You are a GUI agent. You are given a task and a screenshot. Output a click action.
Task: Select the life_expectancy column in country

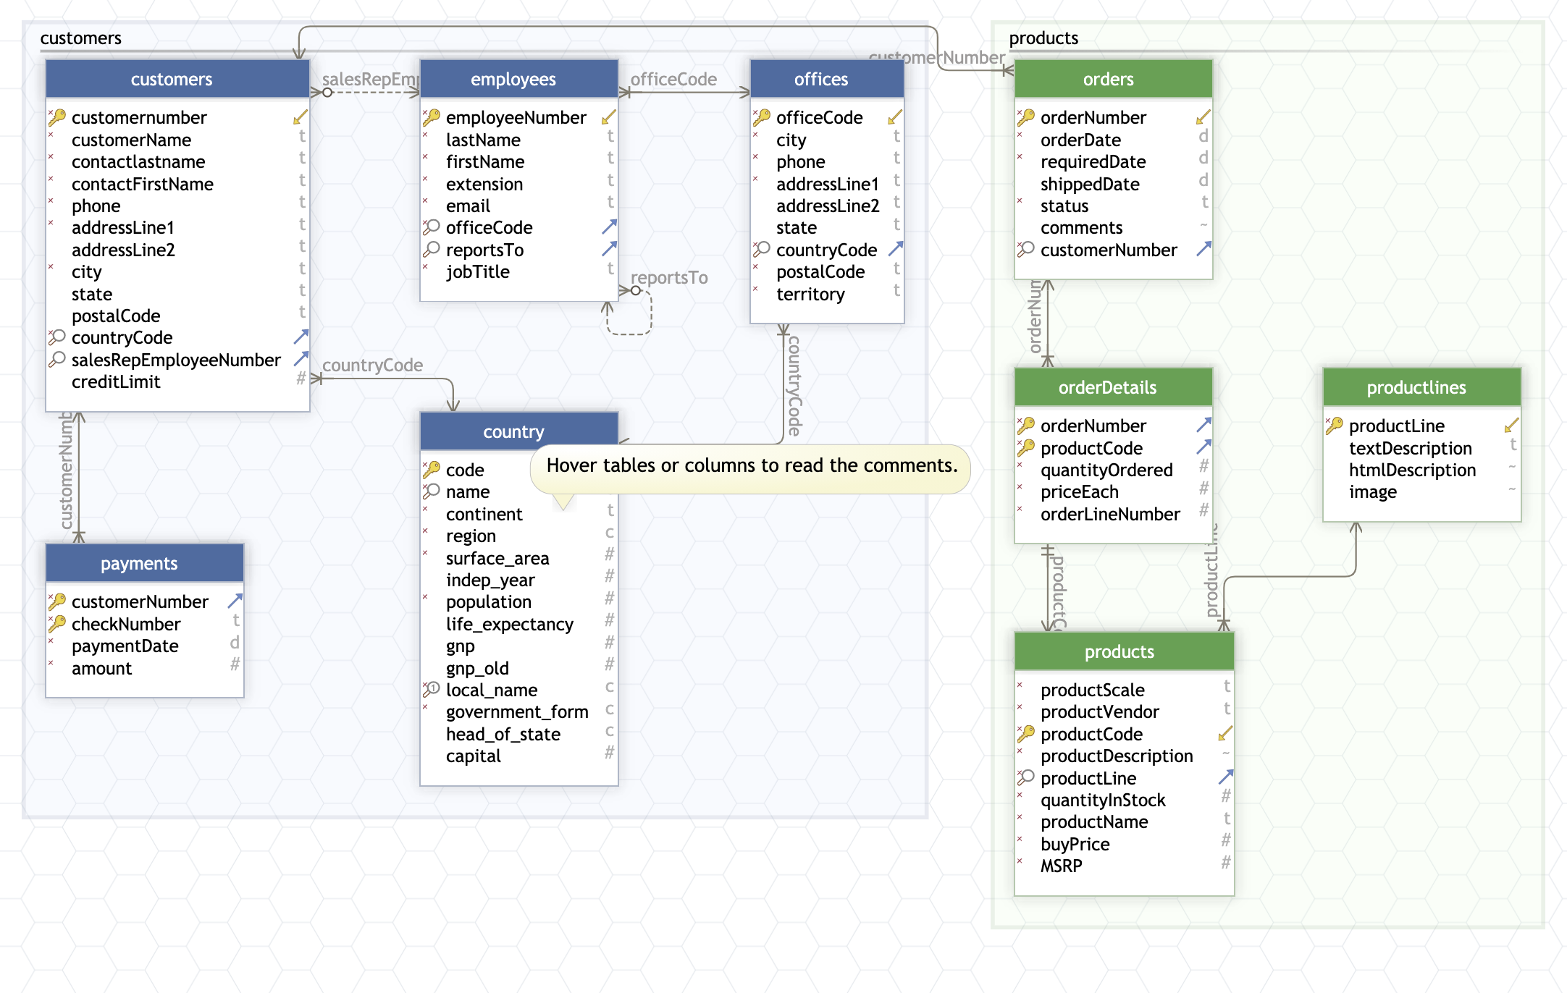point(509,624)
